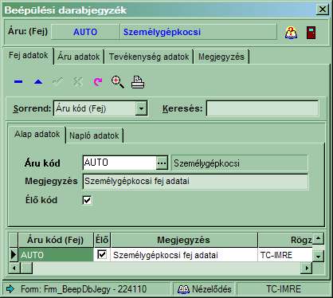
Task: Toggle the Élő checkbox in the AUTO row
Action: (x=102, y=254)
